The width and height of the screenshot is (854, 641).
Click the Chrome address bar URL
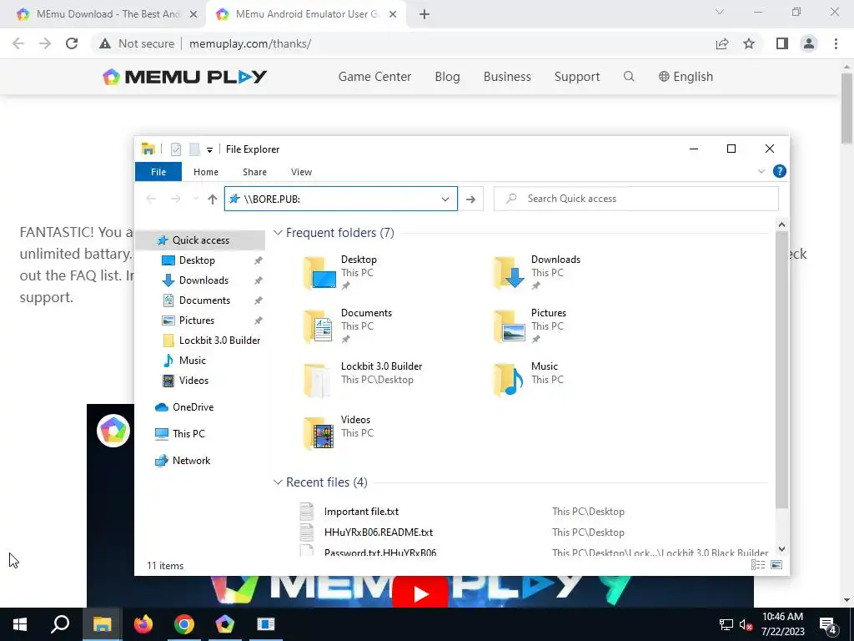pyautogui.click(x=250, y=43)
